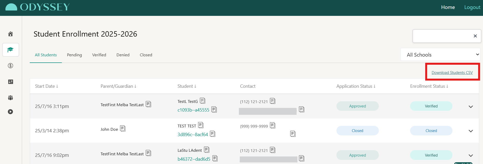Clear the search box with the X

475,36
